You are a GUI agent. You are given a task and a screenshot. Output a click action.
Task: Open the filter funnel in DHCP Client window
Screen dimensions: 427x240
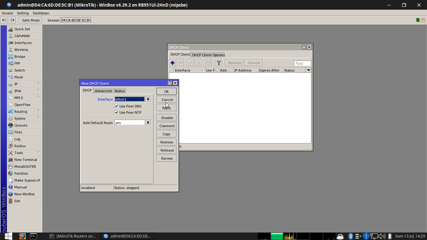click(x=219, y=63)
